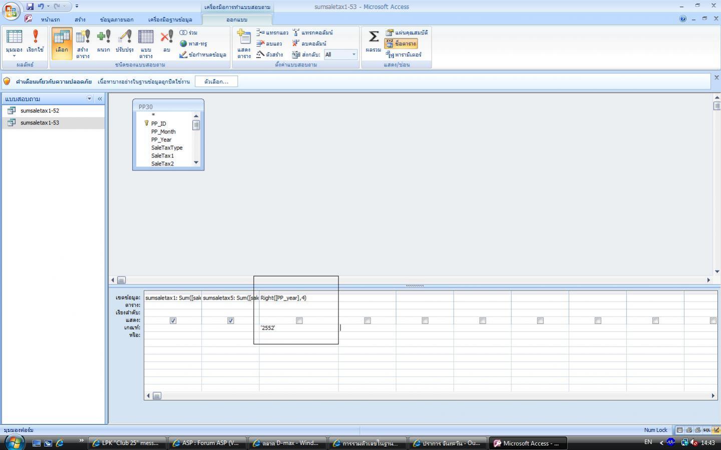
Task: Open the round Office Button menu
Action: click(x=11, y=10)
